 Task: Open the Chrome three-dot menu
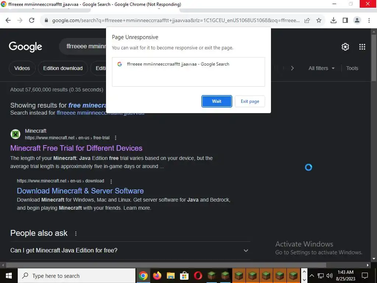(x=369, y=21)
